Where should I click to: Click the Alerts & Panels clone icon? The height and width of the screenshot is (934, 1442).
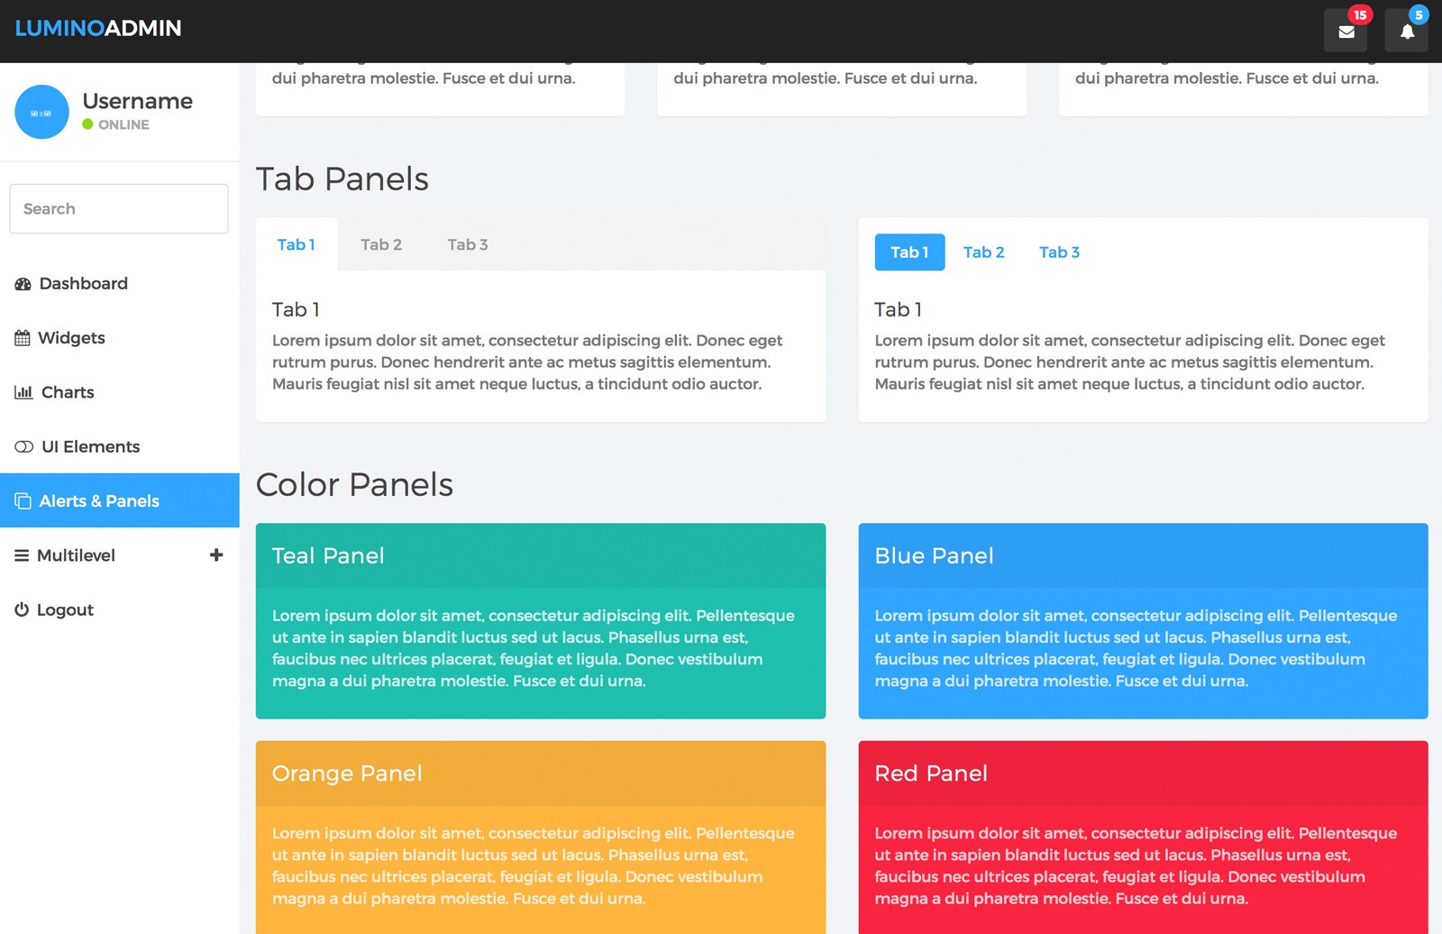(23, 501)
